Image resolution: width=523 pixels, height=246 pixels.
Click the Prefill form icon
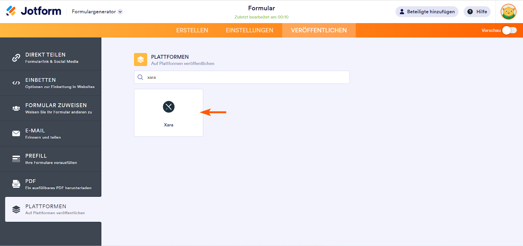tap(16, 159)
